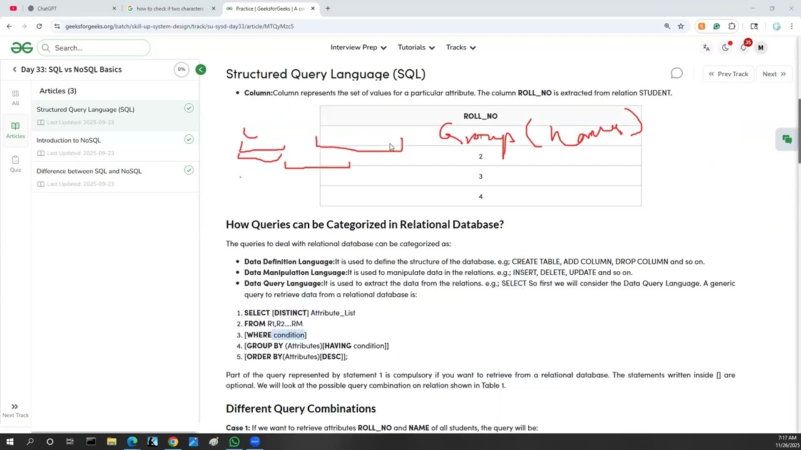Image resolution: width=801 pixels, height=450 pixels.
Task: Open Chrome three-dot menu
Action: [x=792, y=26]
